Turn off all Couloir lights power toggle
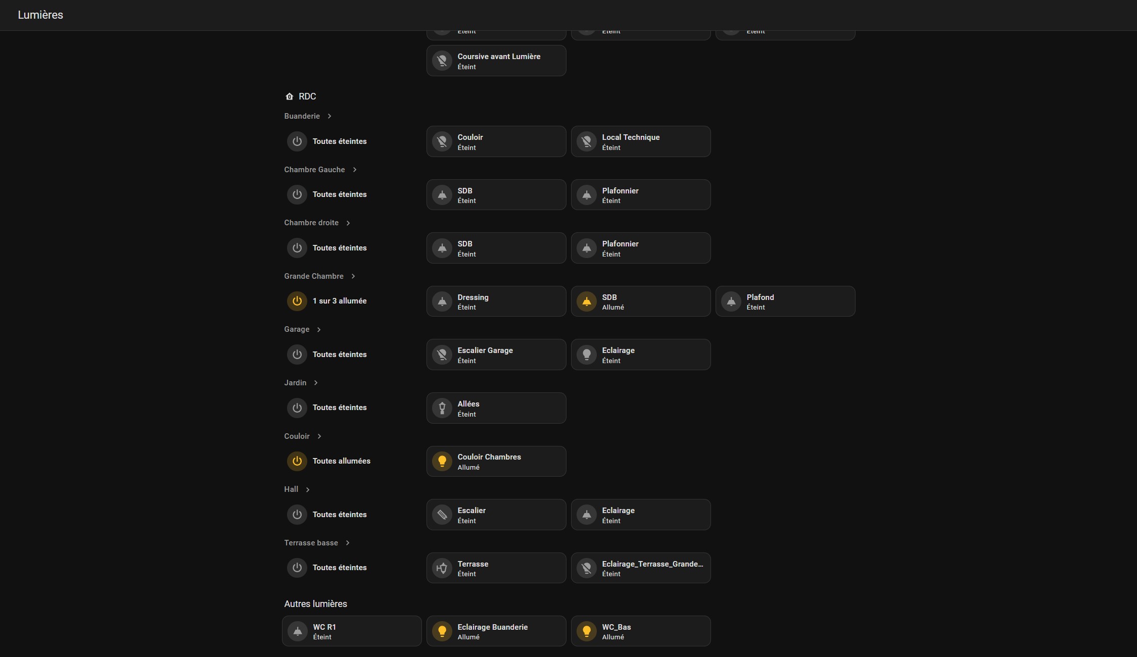Image resolution: width=1137 pixels, height=657 pixels. [297, 461]
